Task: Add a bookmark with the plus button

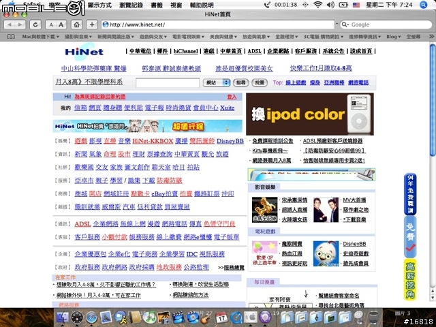Action: coord(92,25)
